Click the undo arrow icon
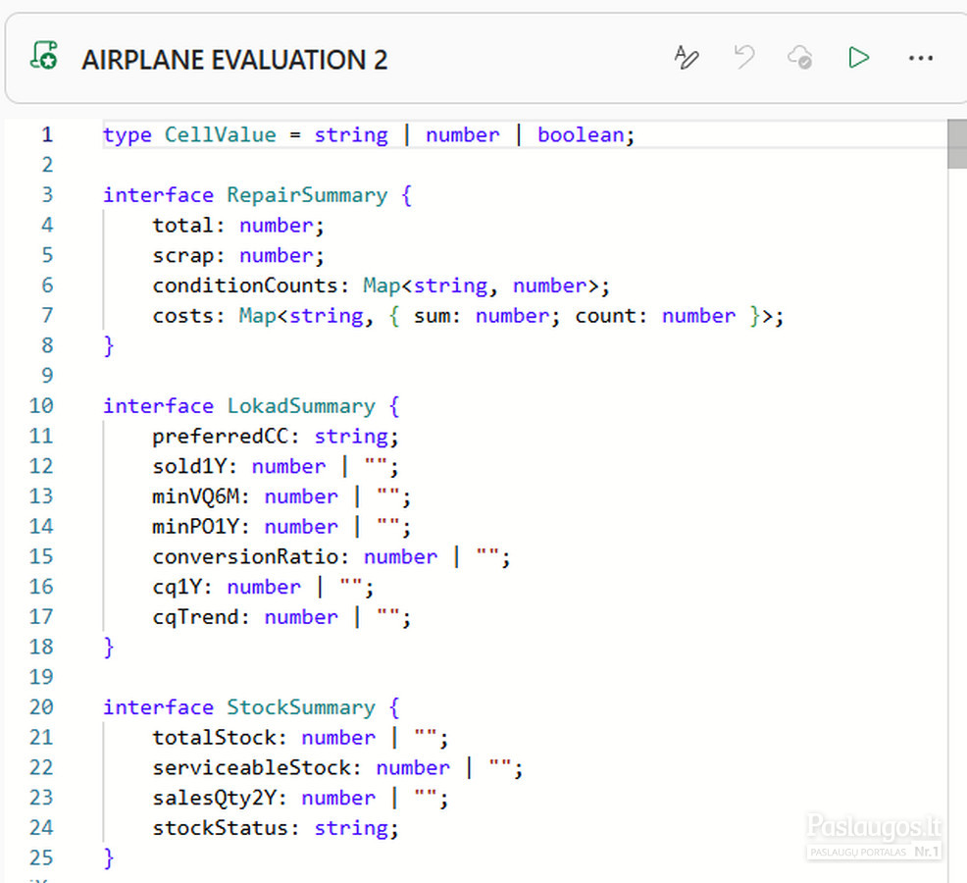The width and height of the screenshot is (967, 883). pos(744,57)
